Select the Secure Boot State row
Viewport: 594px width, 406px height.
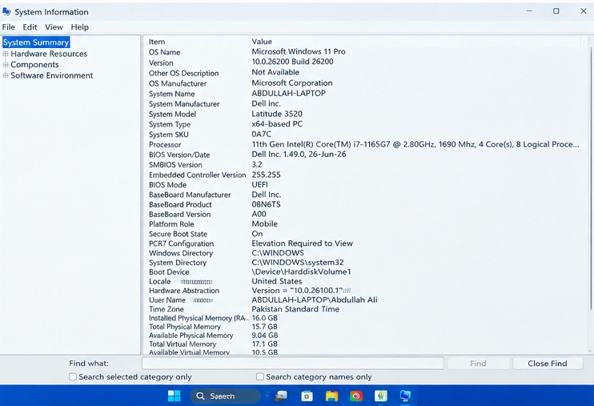[x=363, y=234]
